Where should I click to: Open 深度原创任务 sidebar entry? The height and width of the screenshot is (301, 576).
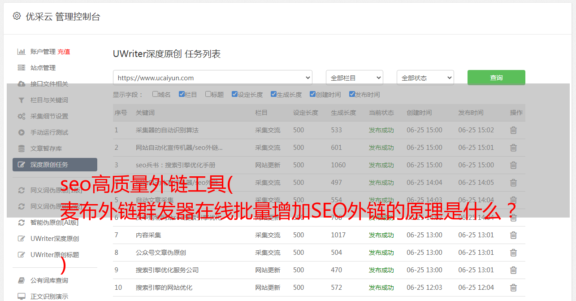click(x=55, y=165)
